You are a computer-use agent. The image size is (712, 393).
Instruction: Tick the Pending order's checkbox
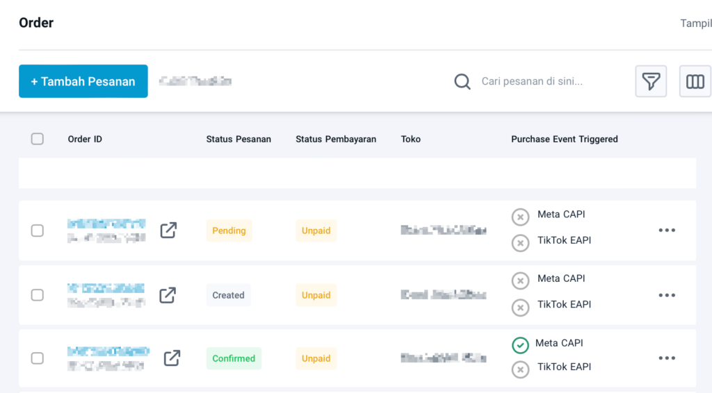pos(38,231)
